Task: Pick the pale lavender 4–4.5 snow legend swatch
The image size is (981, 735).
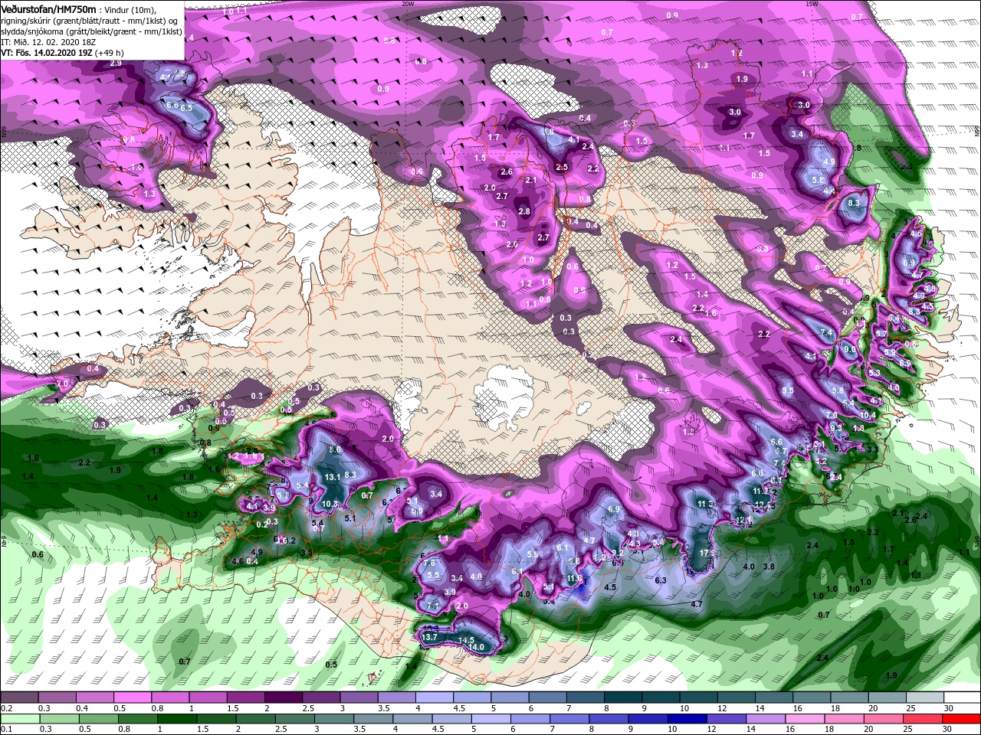Action: tap(434, 697)
